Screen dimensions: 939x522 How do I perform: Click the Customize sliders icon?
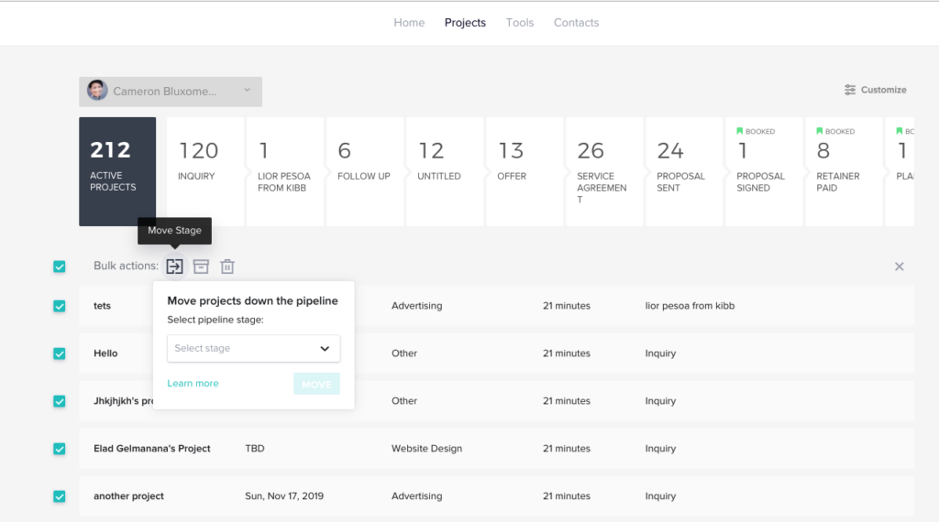coord(850,90)
